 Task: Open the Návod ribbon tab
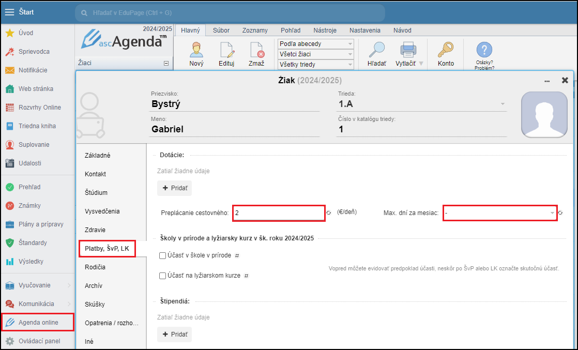[402, 30]
